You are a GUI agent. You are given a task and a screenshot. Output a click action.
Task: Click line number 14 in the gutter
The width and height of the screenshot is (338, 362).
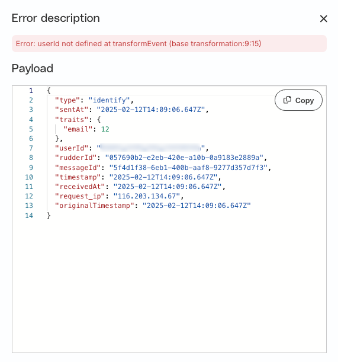click(29, 216)
